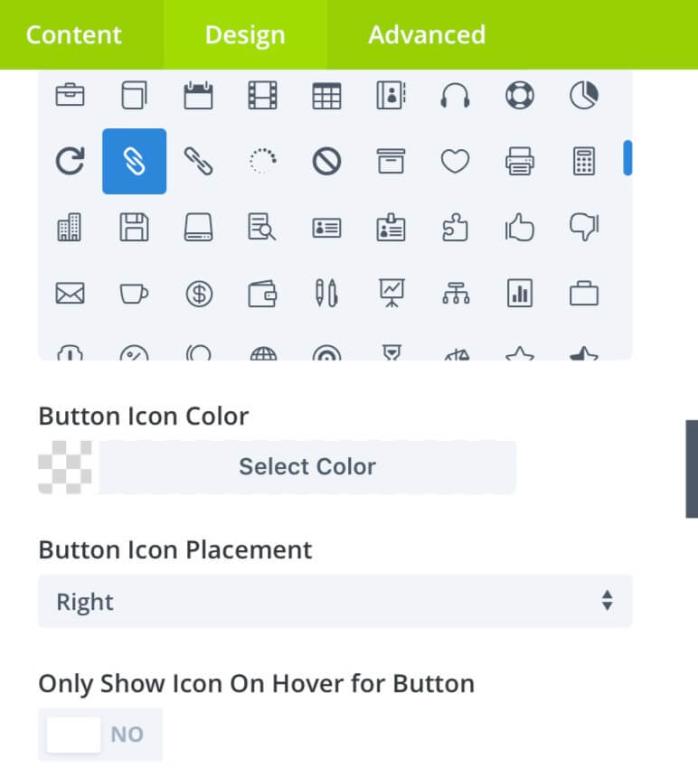Pick the ID card icon
The image size is (698, 768).
coord(327,228)
